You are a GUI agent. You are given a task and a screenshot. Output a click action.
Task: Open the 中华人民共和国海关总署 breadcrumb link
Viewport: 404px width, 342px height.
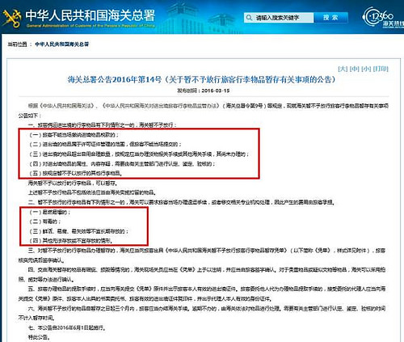point(61,44)
